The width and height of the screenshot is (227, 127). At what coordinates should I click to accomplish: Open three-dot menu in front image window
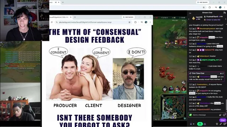tap(150, 22)
